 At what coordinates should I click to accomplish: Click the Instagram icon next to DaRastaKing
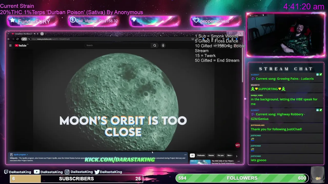(x=67, y=172)
